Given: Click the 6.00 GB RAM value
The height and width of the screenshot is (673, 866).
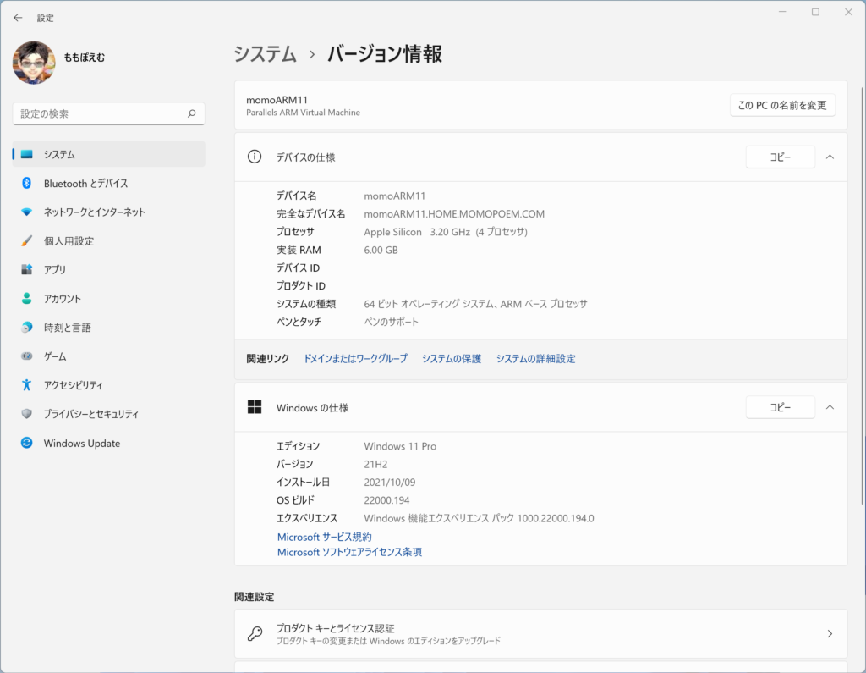Looking at the screenshot, I should click(x=381, y=250).
